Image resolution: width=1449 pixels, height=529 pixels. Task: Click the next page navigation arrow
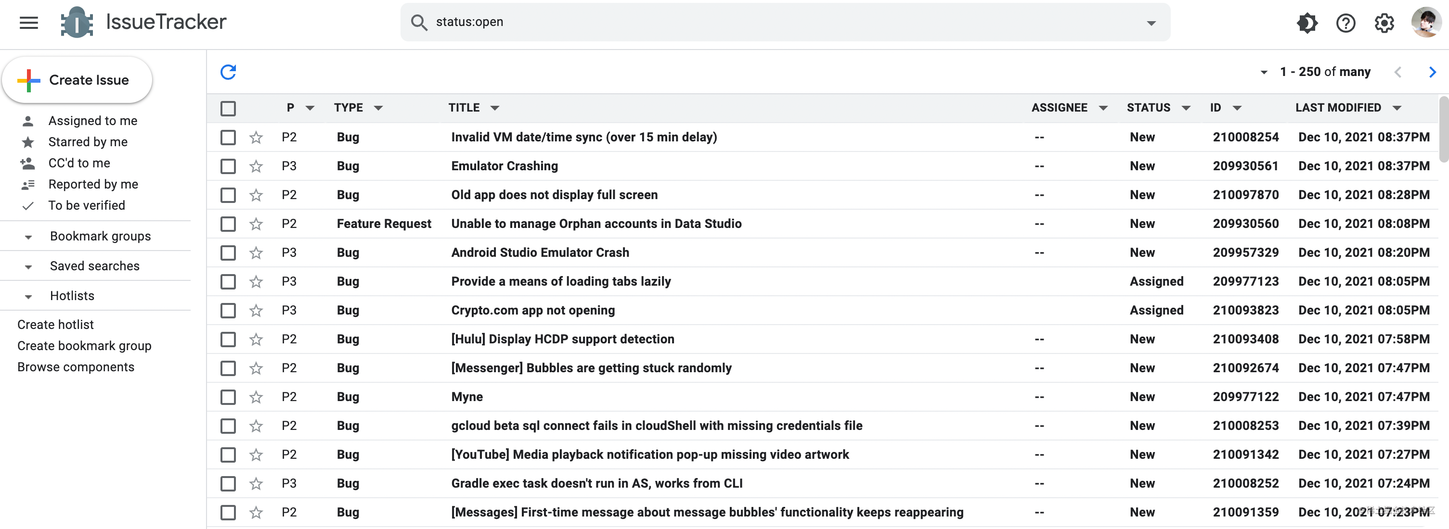1432,72
